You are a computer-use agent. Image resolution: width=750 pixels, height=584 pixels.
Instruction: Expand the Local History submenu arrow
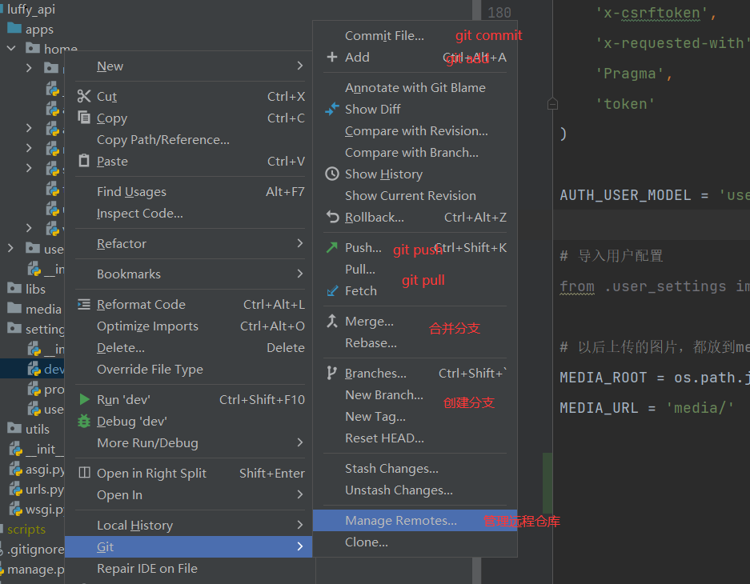(300, 525)
